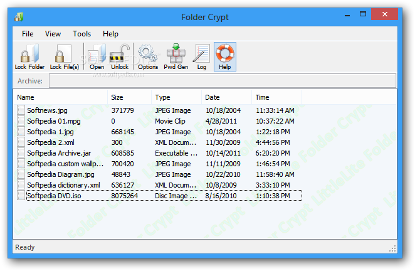This screenshot has height=271, width=415.
Task: Select the Softpedia 01.mpg file name
Action: pyautogui.click(x=54, y=121)
